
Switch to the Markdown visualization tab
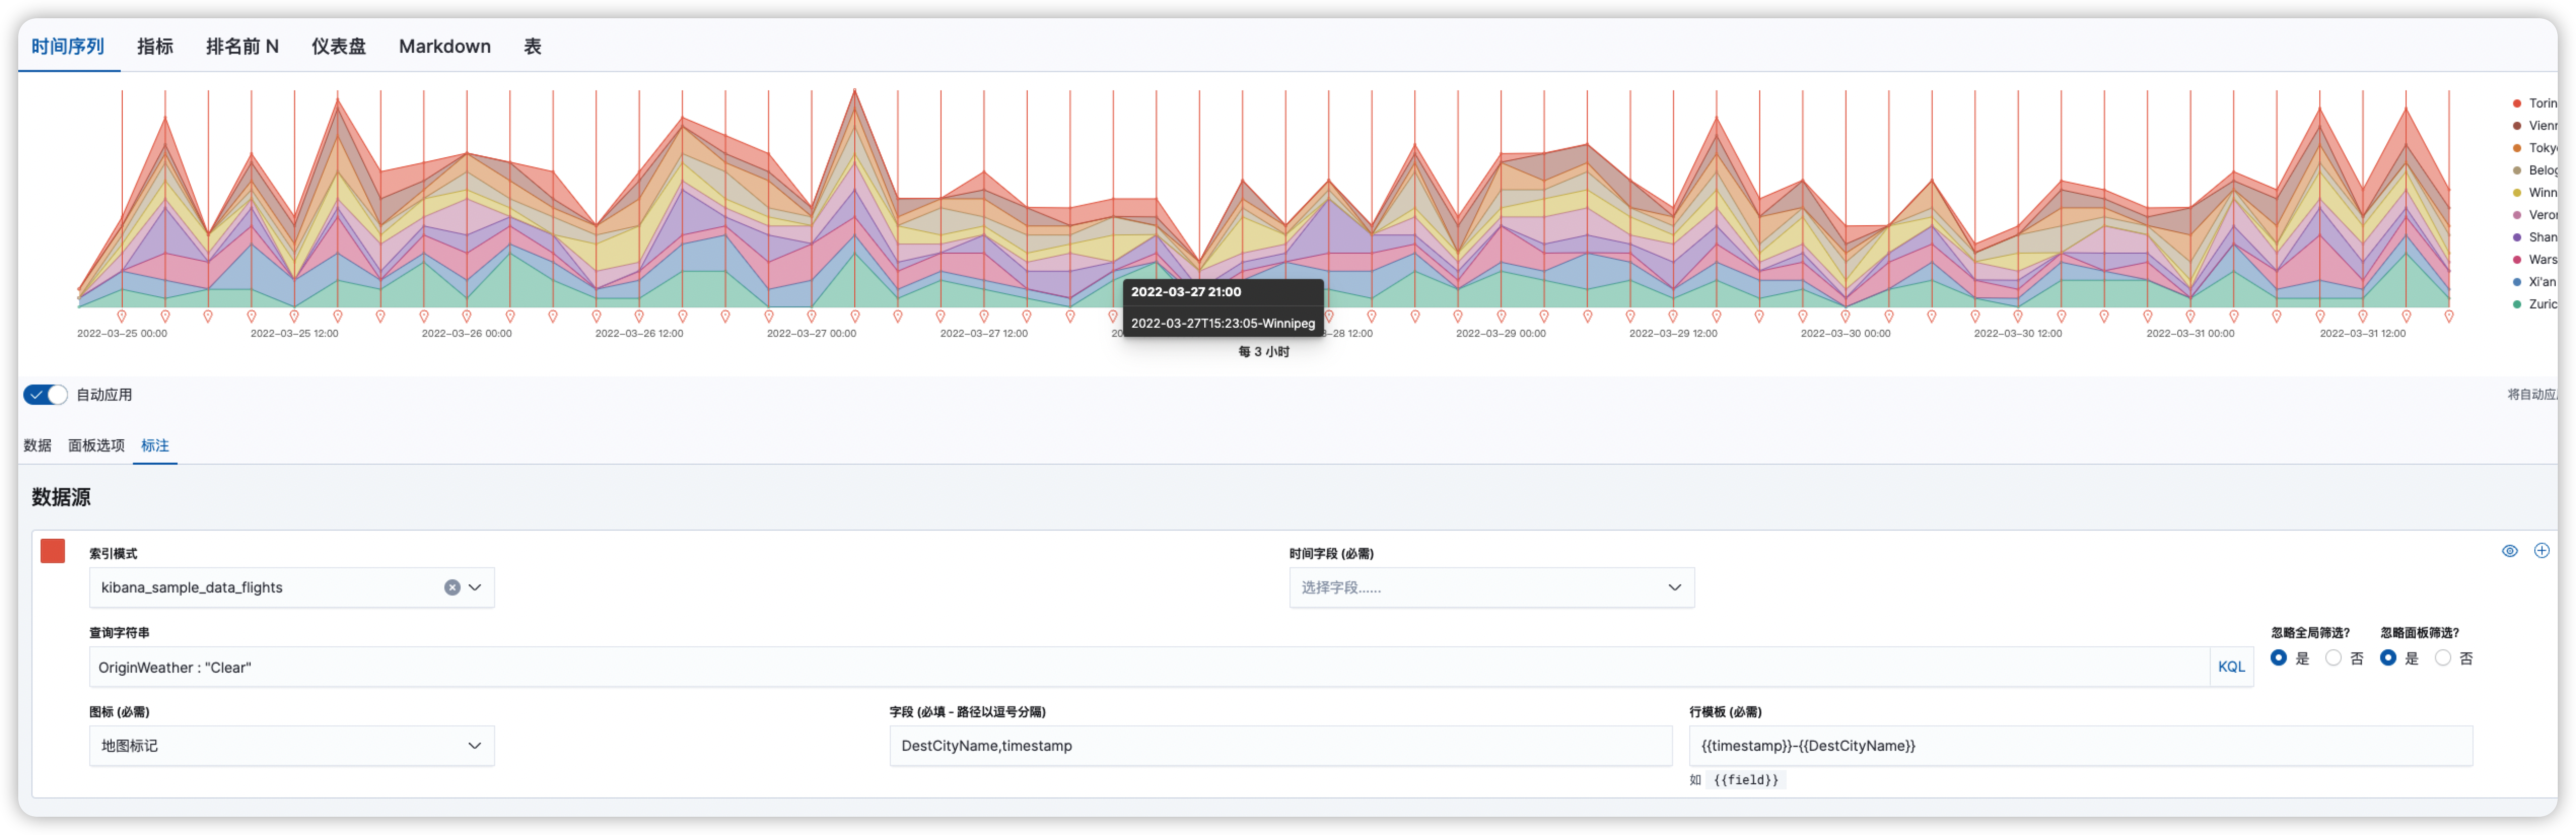click(444, 46)
